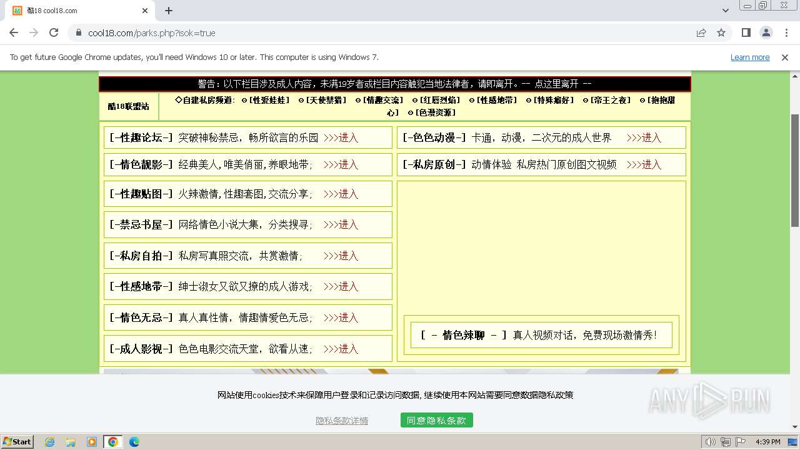Viewport: 800px width, 450px height.
Task: Accept privacy terms with 同意隐私条款 button
Action: click(x=437, y=421)
